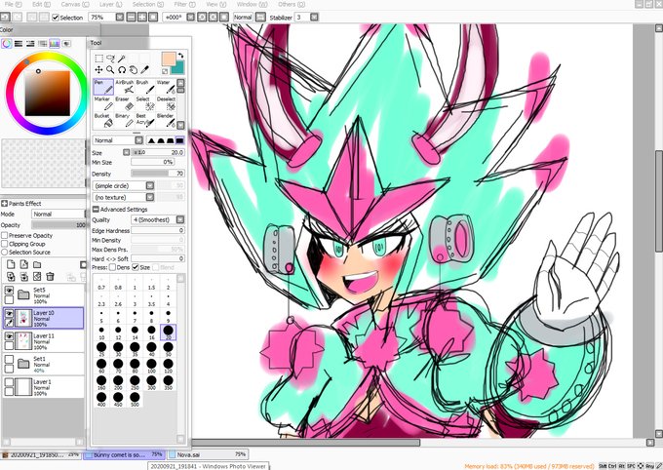The width and height of the screenshot is (663, 470).
Task: Select the Bucket fill tool
Action: click(x=103, y=120)
